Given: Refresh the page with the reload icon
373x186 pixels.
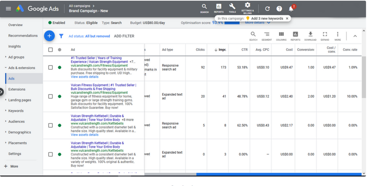Looking at the screenshot, I should click(x=267, y=9).
